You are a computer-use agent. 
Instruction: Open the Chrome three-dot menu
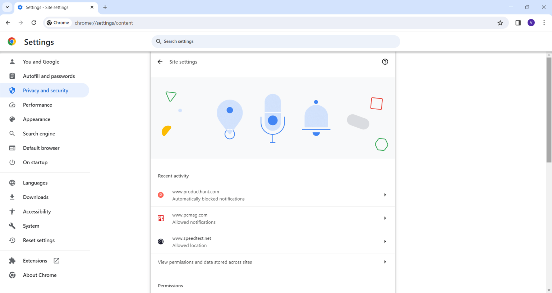point(544,23)
